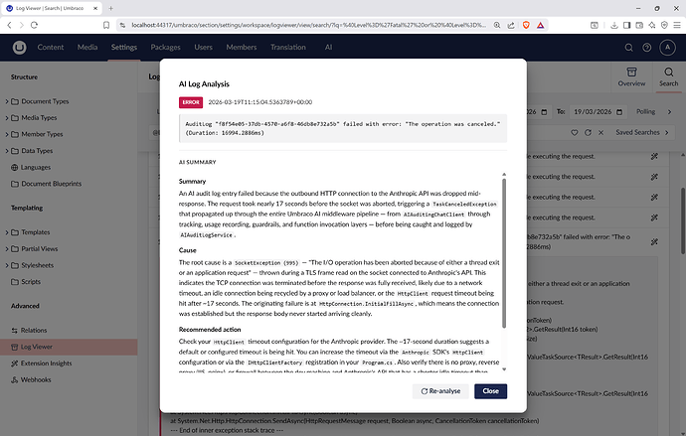This screenshot has width=686, height=436.
Task: Click browser back arrow
Action: coord(9,26)
